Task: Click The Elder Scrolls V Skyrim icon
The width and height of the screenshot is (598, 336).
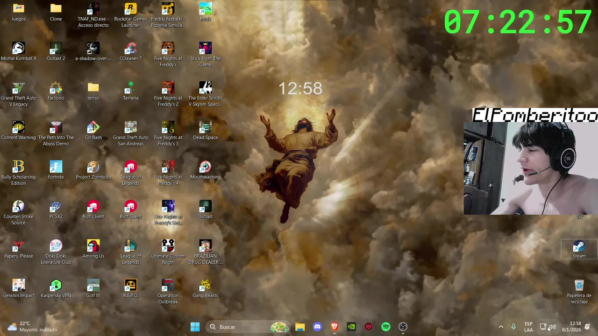Action: tap(206, 94)
